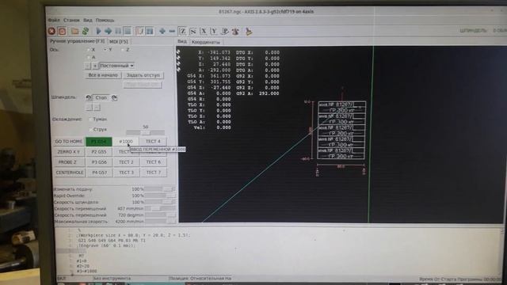507x285 pixels.
Task: Open the Вид menu
Action: (x=88, y=20)
